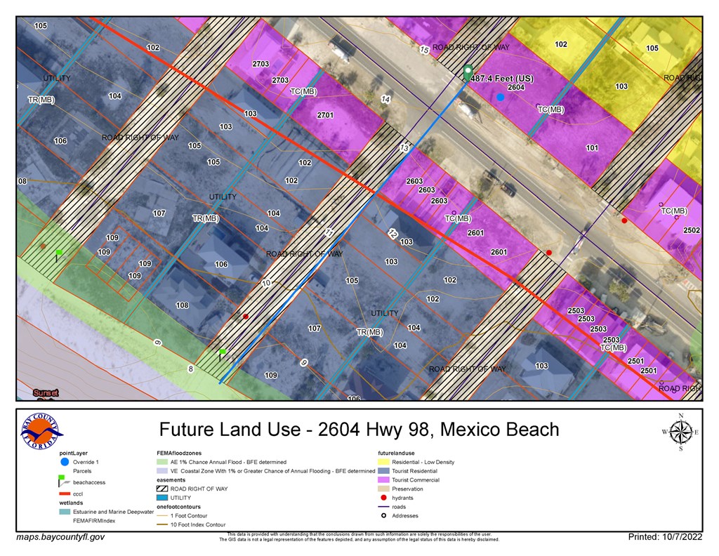Click the blue Override 1 point in parcel 2604
Screen dimensions: 719x556
click(x=500, y=97)
